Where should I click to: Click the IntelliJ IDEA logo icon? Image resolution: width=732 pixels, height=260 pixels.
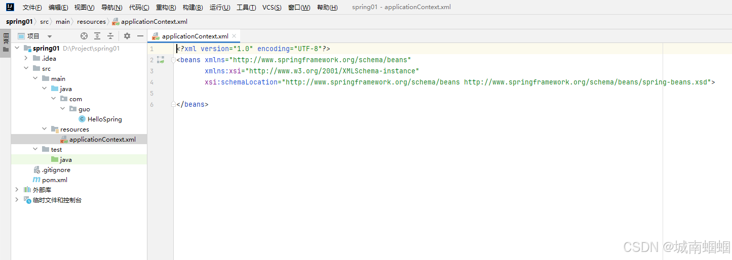click(10, 7)
